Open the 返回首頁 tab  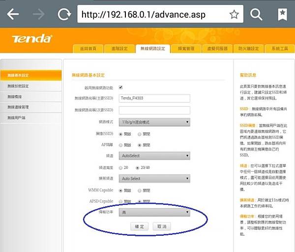coord(88,49)
